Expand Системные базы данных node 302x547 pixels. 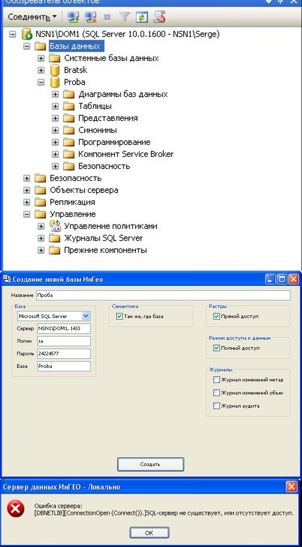(x=41, y=58)
